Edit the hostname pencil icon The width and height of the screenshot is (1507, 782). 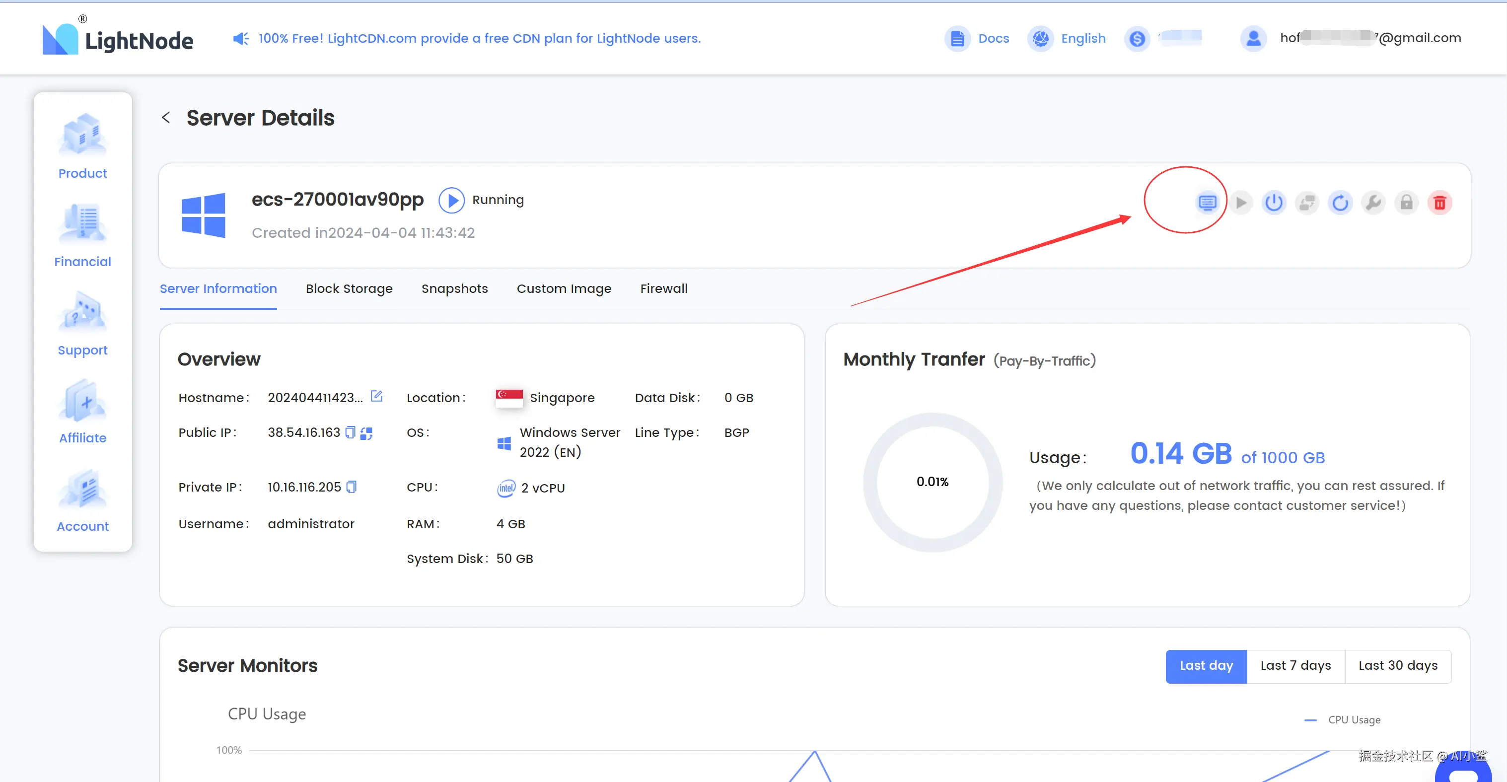(x=377, y=397)
